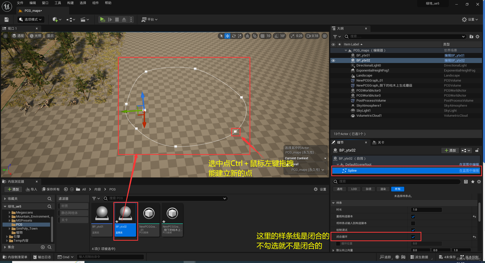Image resolution: width=485 pixels, height=263 pixels.
Task: Open the 选项模式 selection mode dropdown
Action: (x=31, y=20)
